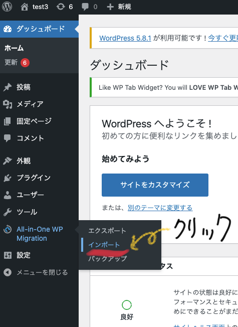Open ホーム submenu item
Viewport: 238px width, 327px height.
(x=14, y=48)
